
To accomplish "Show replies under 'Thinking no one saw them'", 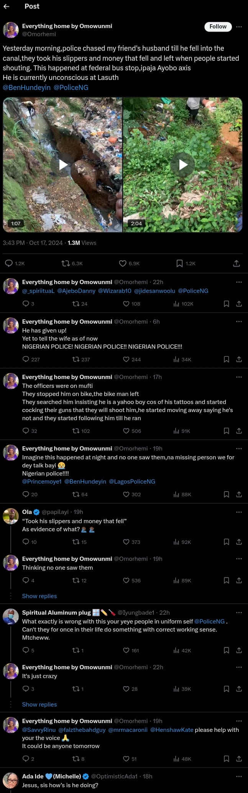I will 39,596.
